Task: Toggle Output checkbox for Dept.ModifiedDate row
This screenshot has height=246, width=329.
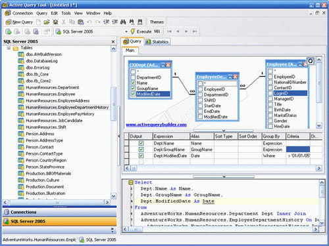Action: [141, 155]
